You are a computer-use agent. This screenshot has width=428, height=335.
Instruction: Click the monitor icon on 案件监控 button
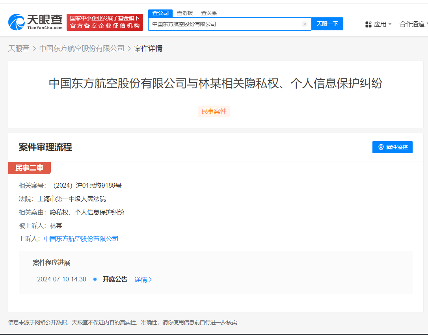[x=381, y=147]
